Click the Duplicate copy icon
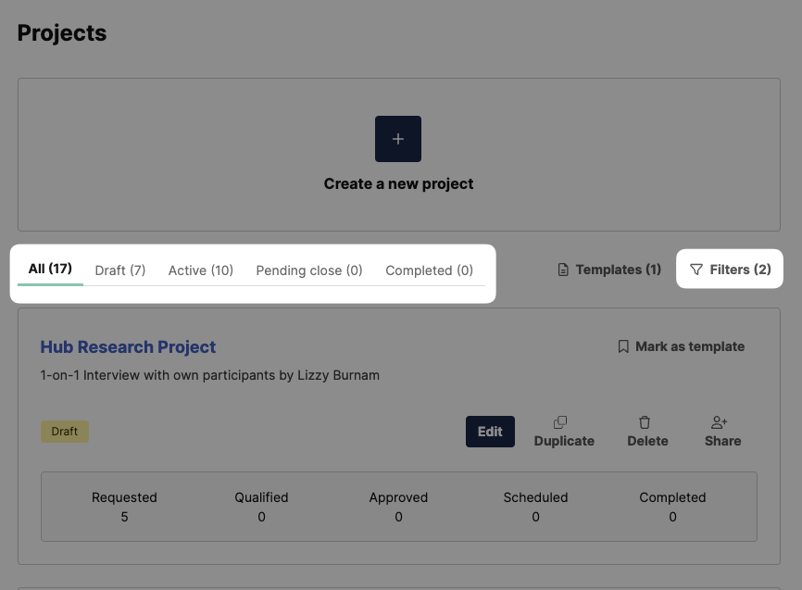 click(560, 422)
